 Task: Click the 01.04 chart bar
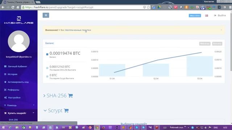pos(112,70)
